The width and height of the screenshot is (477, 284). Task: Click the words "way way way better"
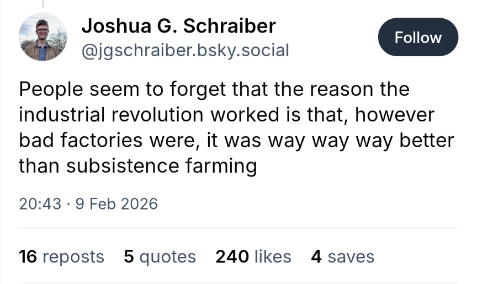(361, 140)
